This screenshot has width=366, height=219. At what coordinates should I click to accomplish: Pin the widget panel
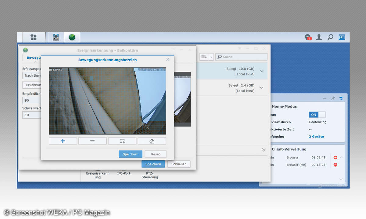pos(333,98)
